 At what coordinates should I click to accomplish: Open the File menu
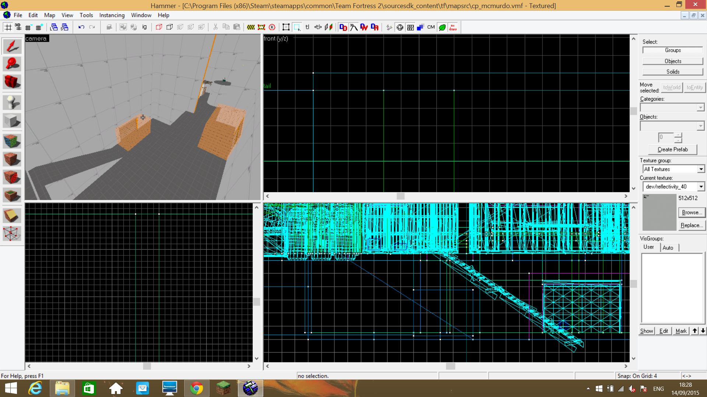pos(18,15)
